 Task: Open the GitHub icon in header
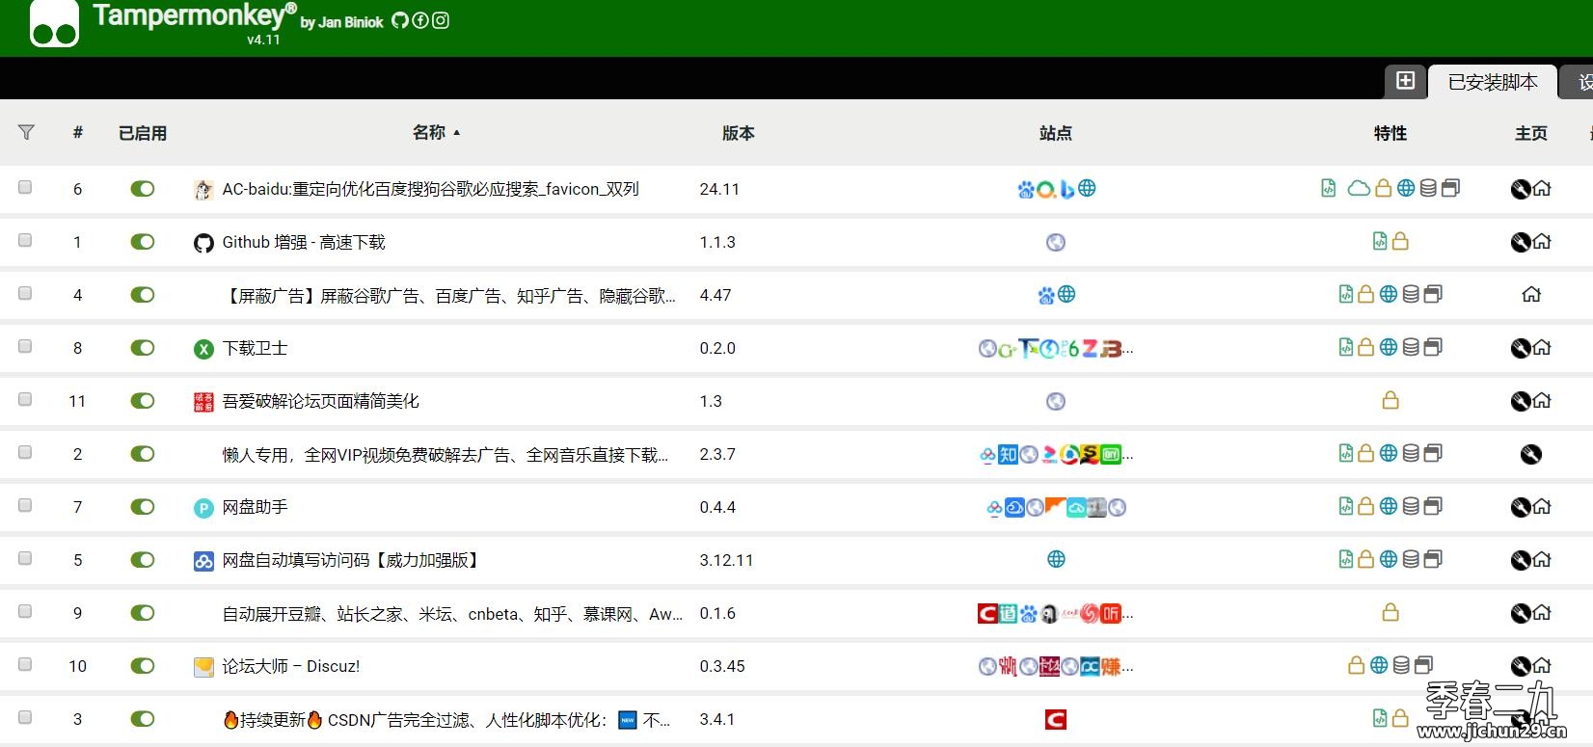pos(400,20)
